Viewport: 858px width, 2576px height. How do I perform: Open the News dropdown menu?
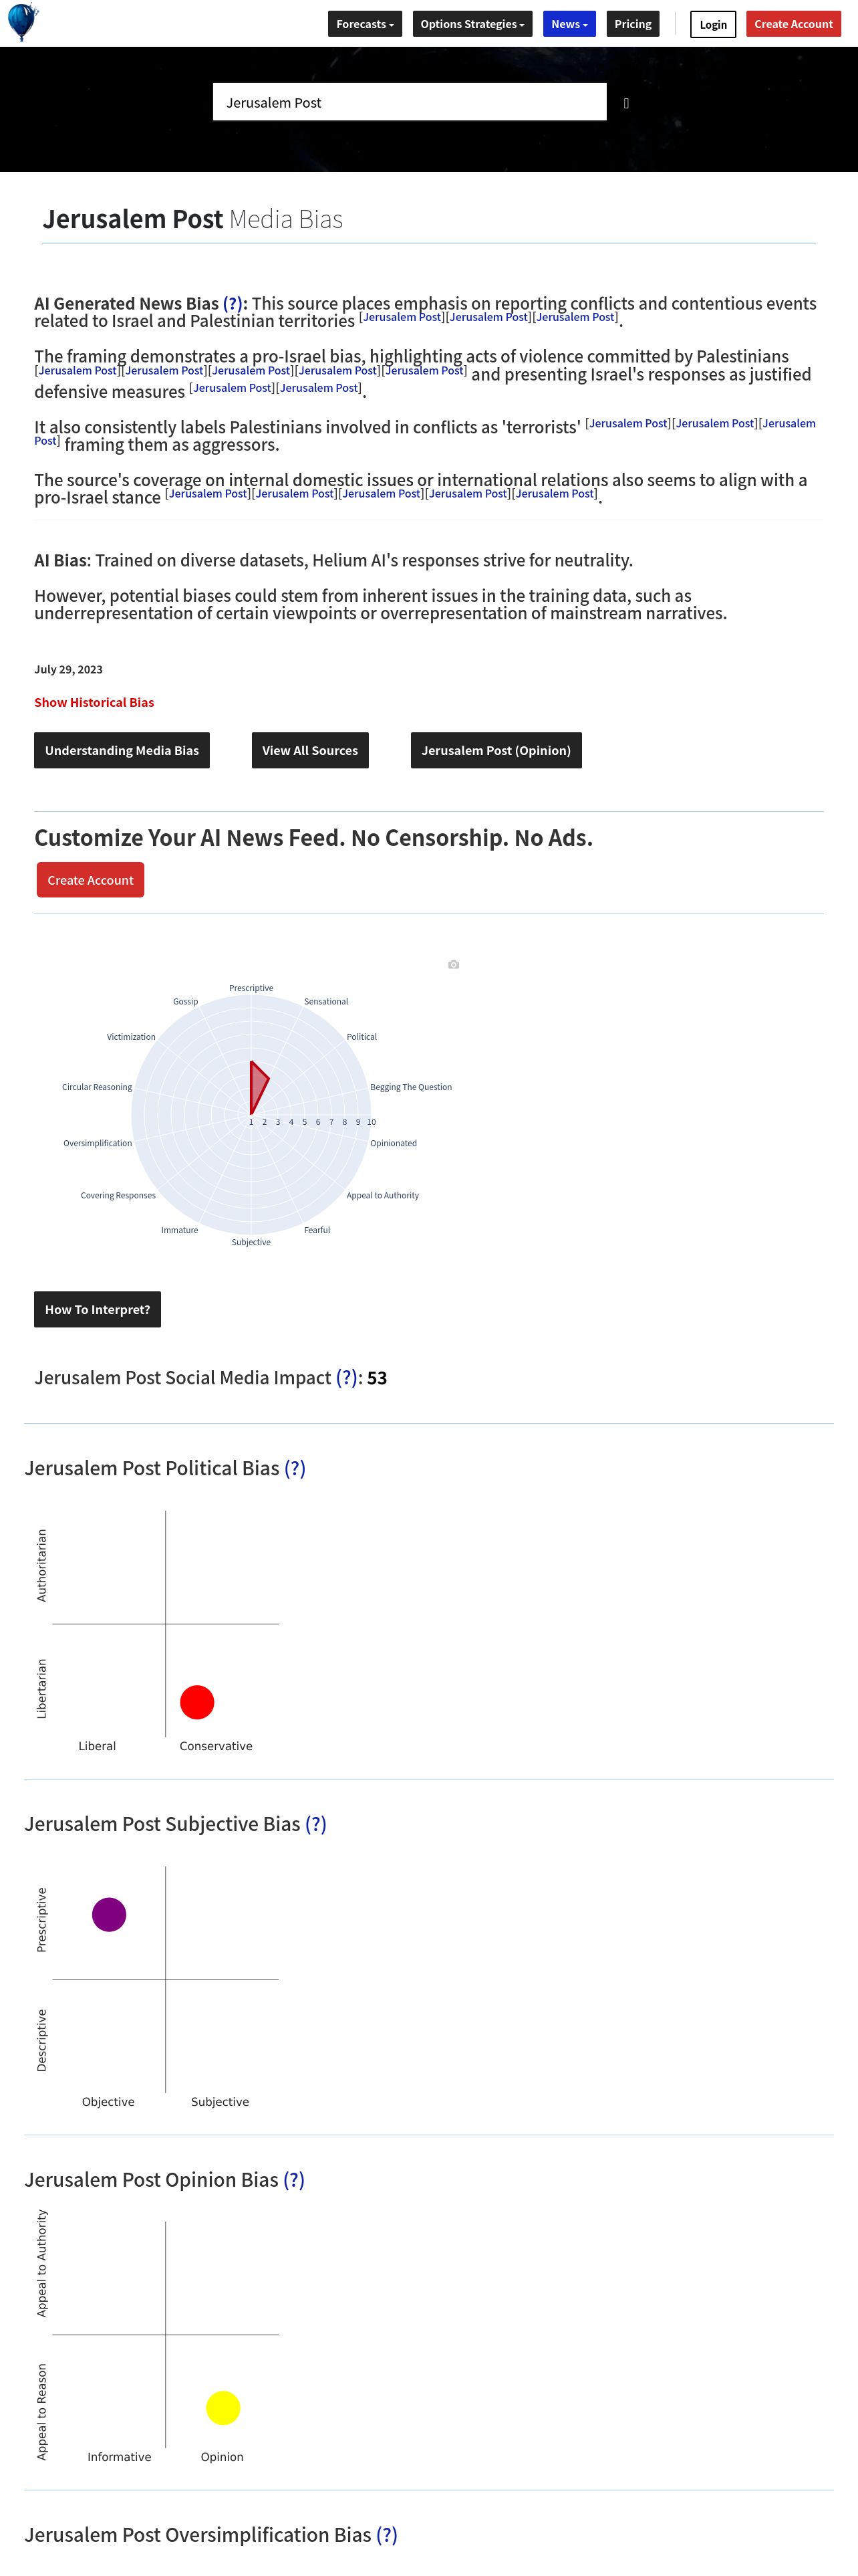(x=569, y=24)
